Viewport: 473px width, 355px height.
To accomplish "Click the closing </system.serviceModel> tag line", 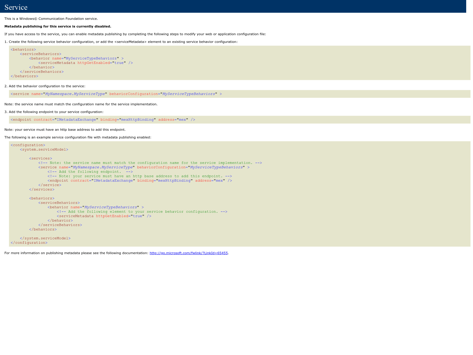I will tap(45, 238).
